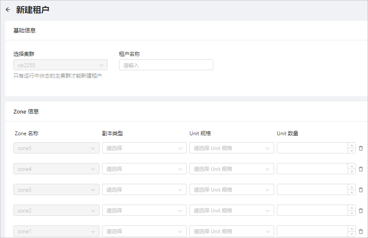
Task: Select Unit 规格 for the zone1 row
Action: (x=232, y=231)
